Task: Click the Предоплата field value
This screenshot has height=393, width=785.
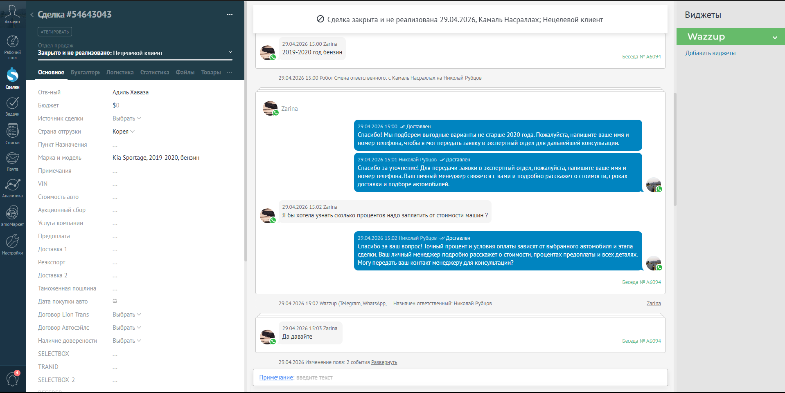Action: (115, 237)
